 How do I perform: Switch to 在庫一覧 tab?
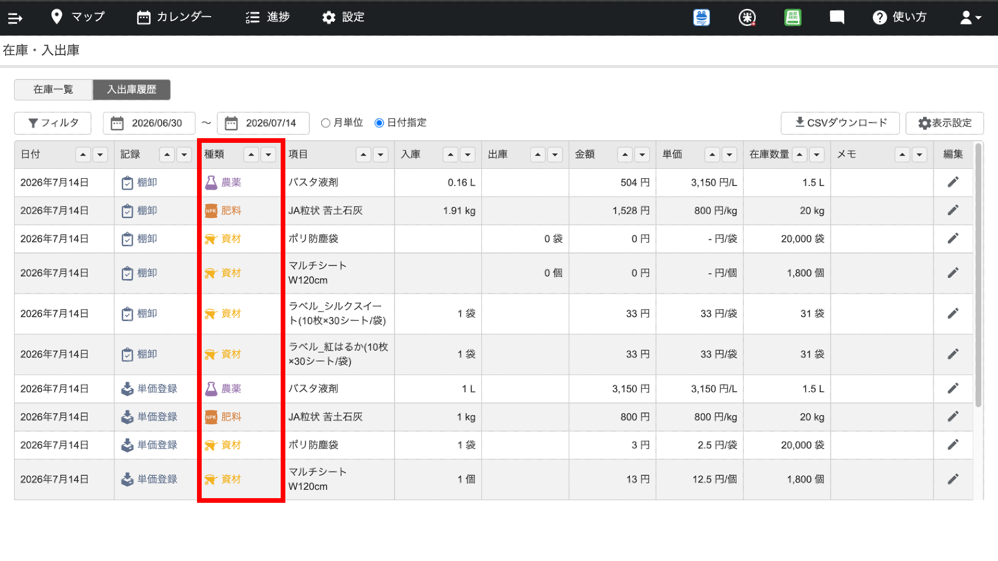point(54,89)
